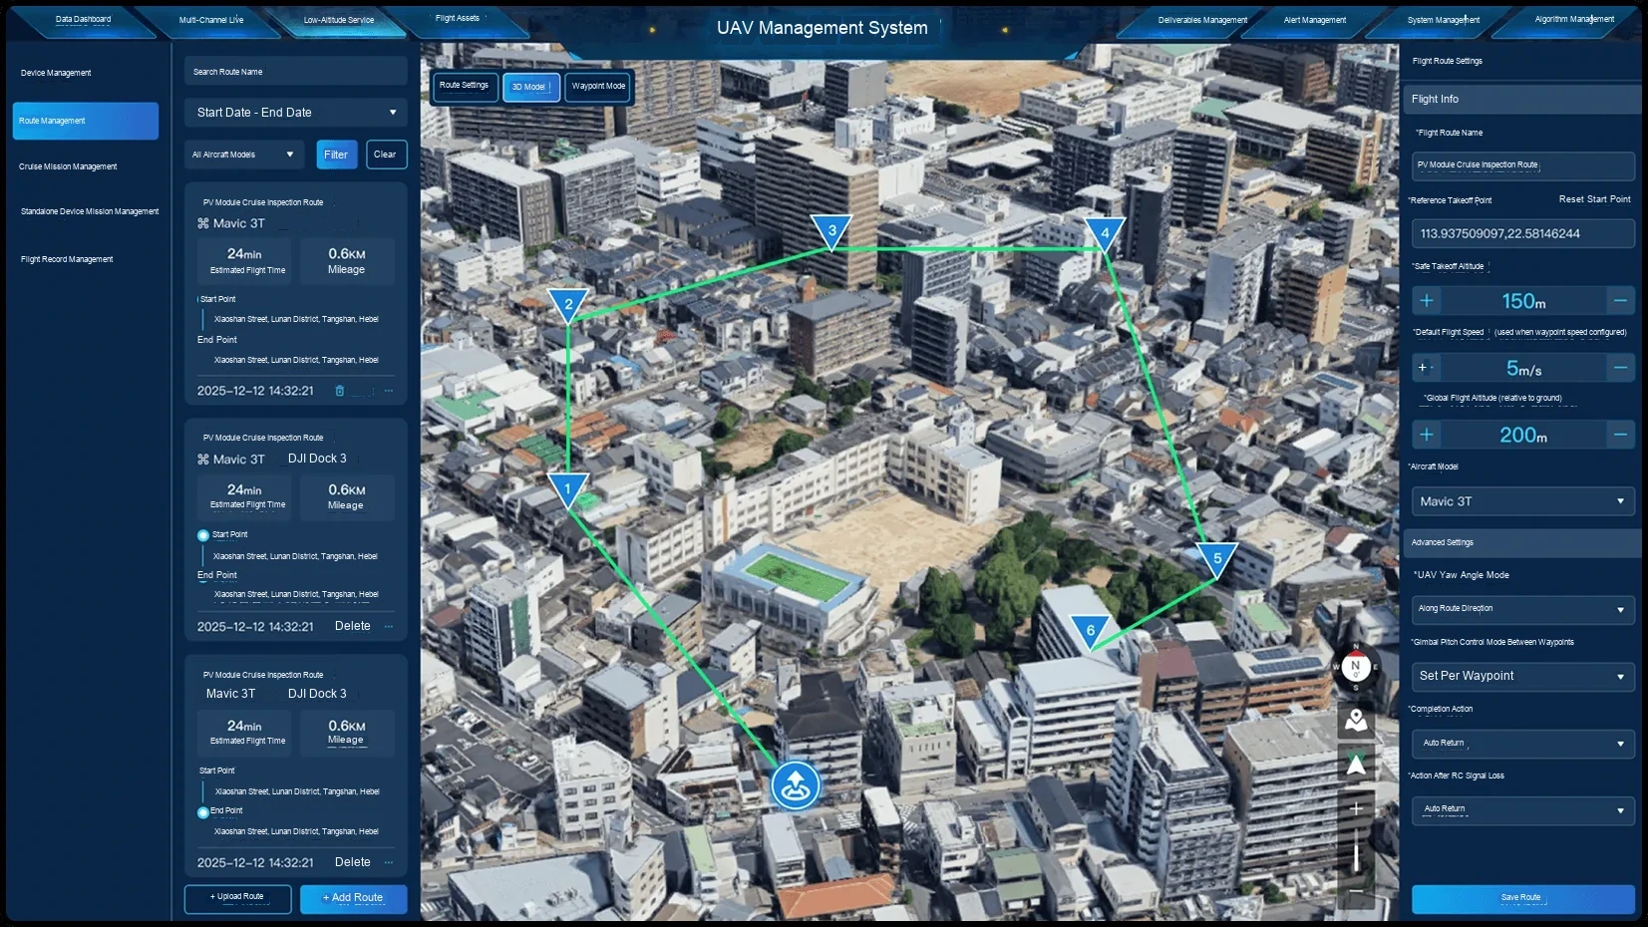Viewport: 1648px width, 927px height.
Task: Open the Start Date - End Date picker
Action: pos(296,113)
